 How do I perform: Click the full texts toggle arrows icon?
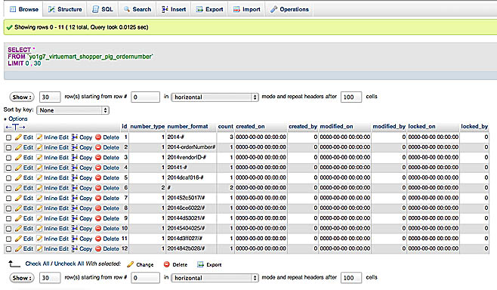click(x=15, y=127)
